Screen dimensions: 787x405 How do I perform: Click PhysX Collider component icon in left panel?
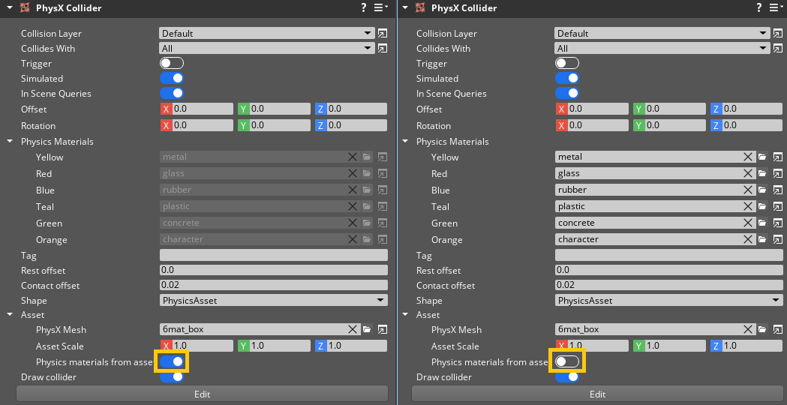[x=24, y=7]
